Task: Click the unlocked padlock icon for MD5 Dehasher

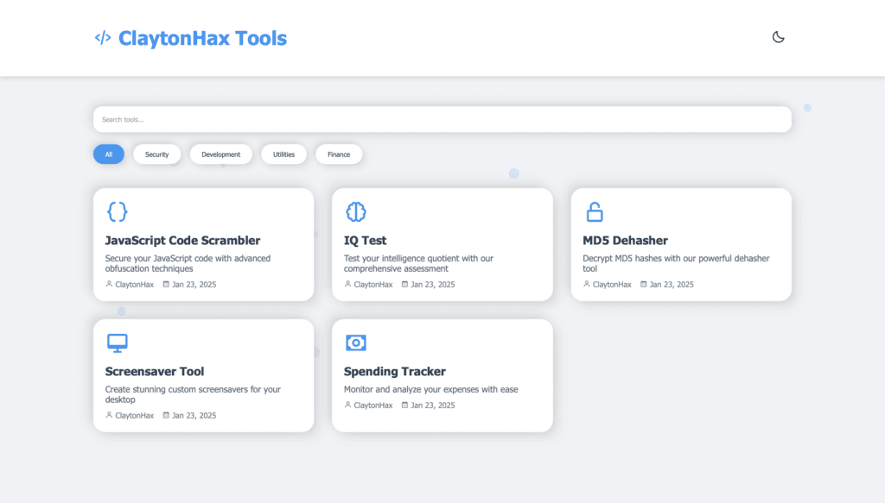Action: click(595, 211)
